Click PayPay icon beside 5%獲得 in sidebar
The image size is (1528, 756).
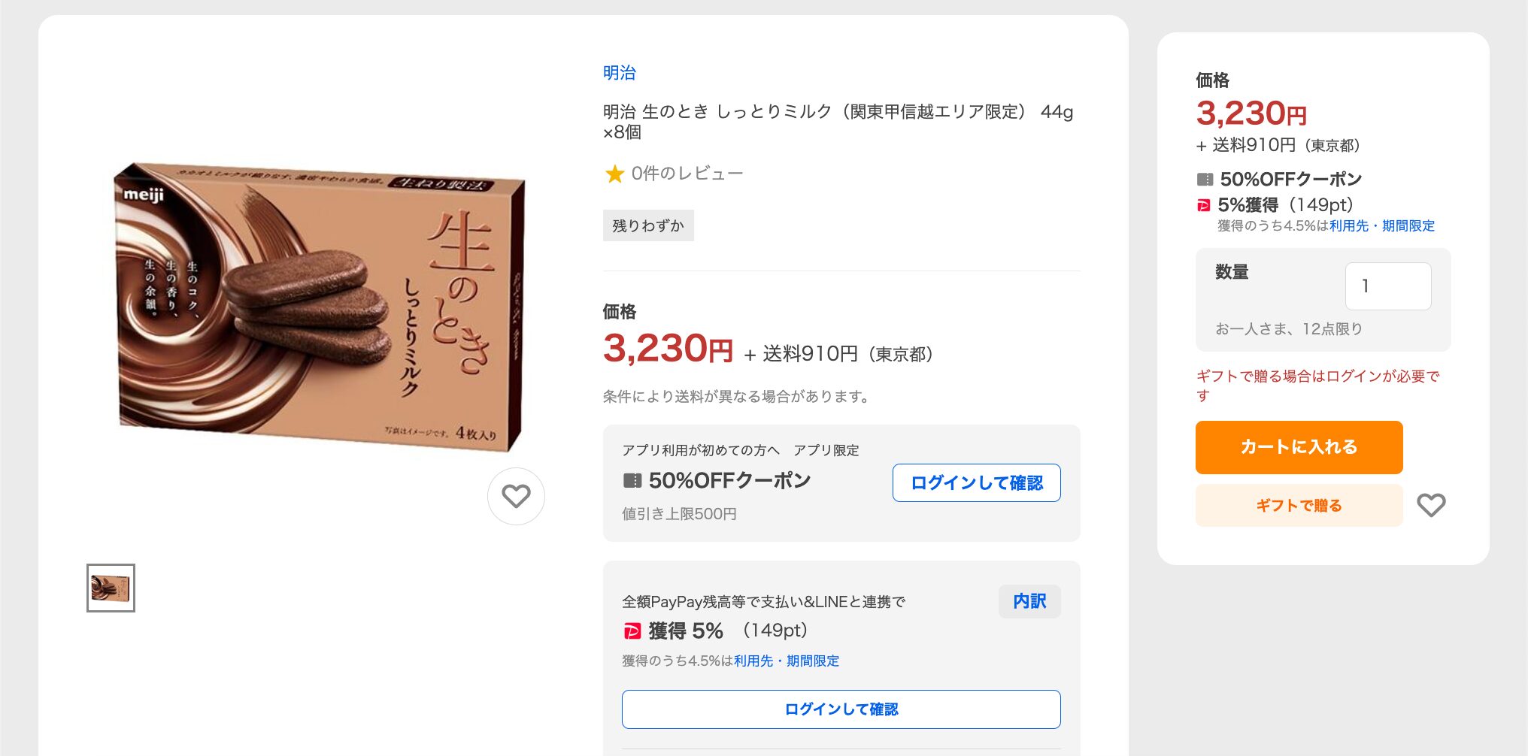(1204, 205)
